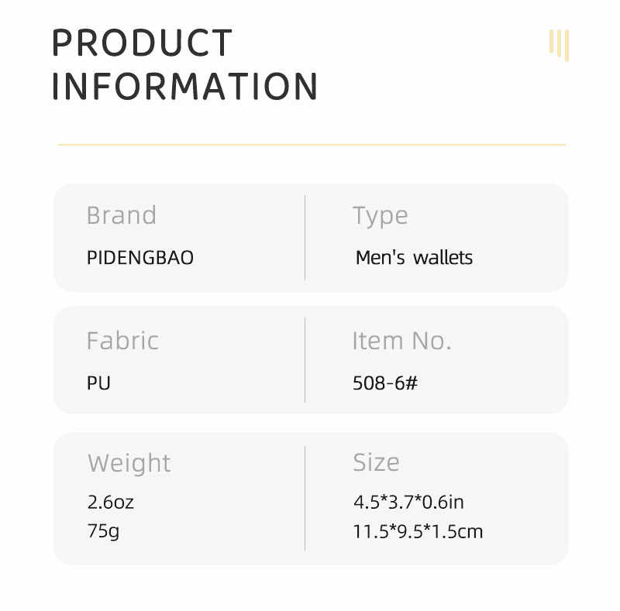The height and width of the screenshot is (611, 620).
Task: Click the vertical divider between Brand and Type
Action: [x=305, y=237]
